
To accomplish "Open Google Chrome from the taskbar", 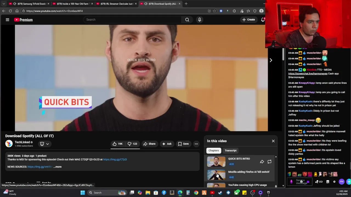I will pos(196,193).
